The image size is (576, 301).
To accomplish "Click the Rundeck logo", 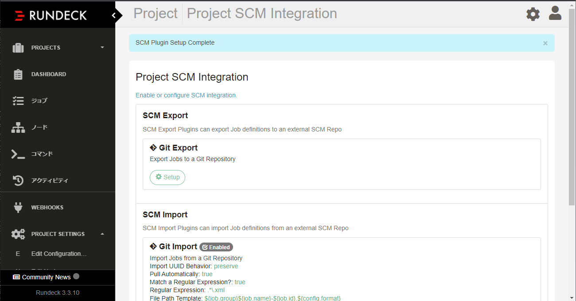I will [51, 15].
